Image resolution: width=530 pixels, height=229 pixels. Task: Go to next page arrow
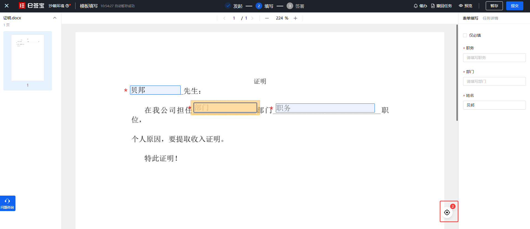pyautogui.click(x=252, y=18)
